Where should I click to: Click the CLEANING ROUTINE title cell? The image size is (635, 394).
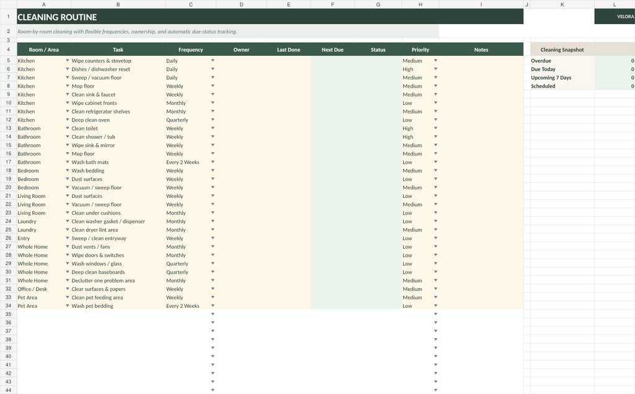(270, 17)
